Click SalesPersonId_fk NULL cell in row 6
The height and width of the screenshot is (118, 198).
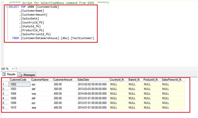tap(173, 108)
